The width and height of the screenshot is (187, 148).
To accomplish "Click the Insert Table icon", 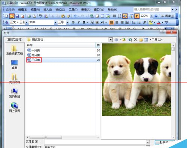I will [102, 16].
